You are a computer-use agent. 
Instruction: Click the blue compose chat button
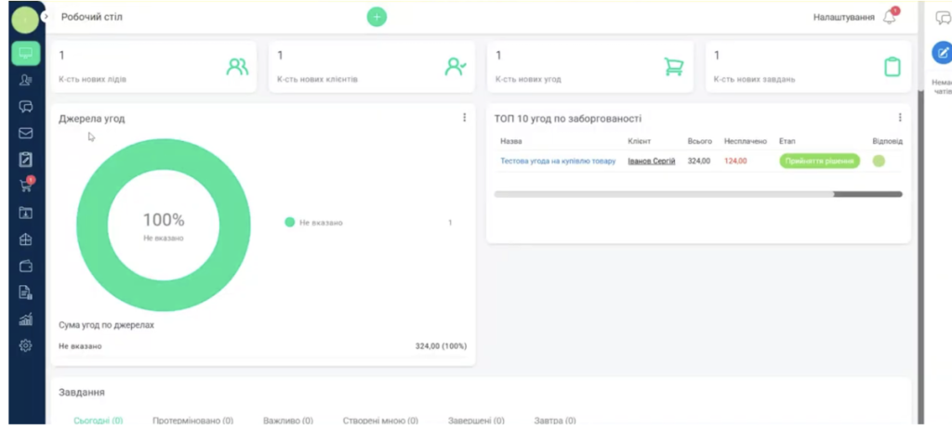[942, 53]
